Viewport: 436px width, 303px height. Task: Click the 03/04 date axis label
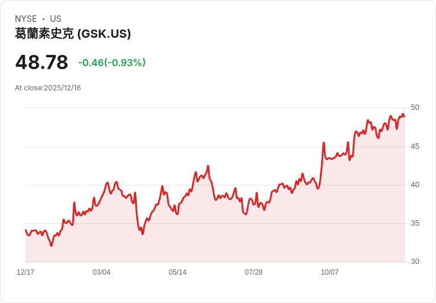tap(101, 272)
